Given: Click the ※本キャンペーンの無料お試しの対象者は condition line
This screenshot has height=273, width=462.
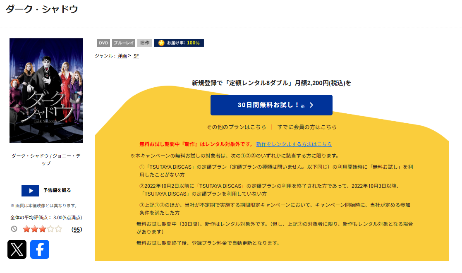Looking at the screenshot, I should [x=235, y=156].
